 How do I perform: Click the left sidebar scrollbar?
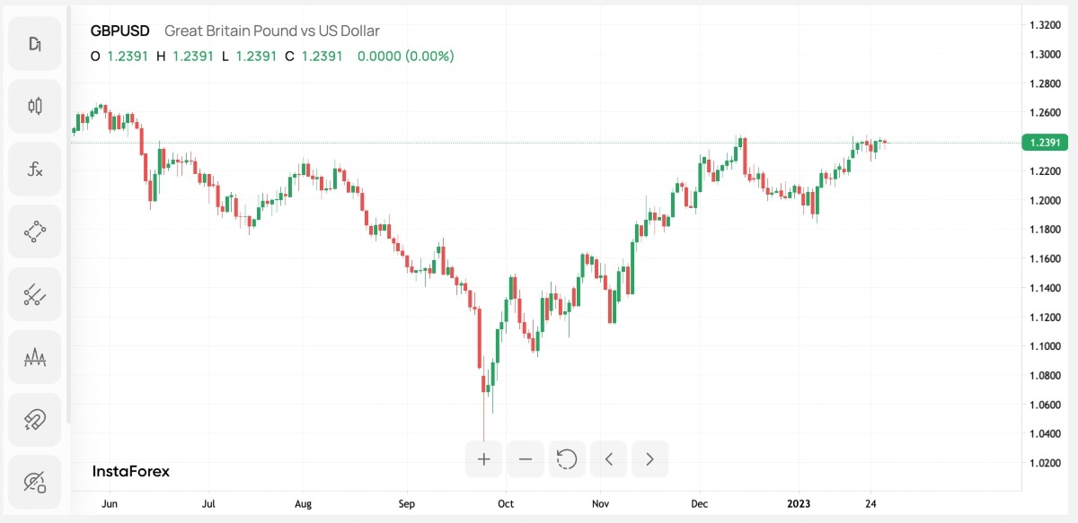click(x=68, y=215)
